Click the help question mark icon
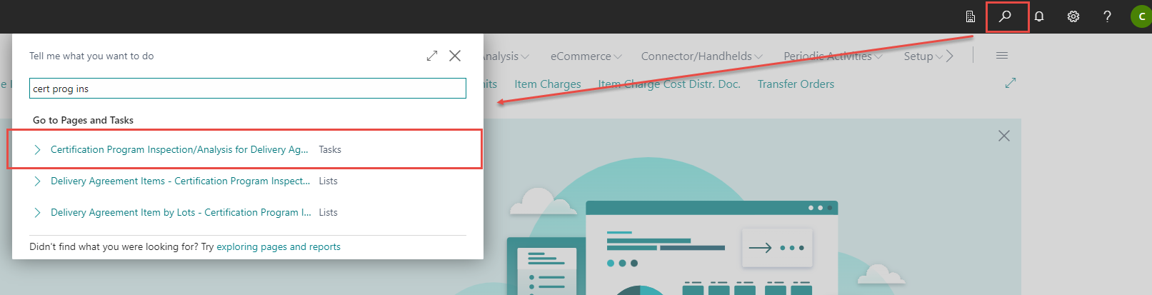The width and height of the screenshot is (1152, 295). (x=1107, y=16)
